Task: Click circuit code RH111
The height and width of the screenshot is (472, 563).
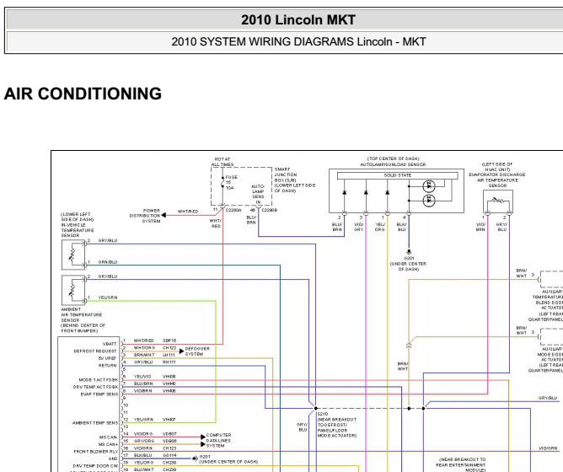Action: pos(169,362)
